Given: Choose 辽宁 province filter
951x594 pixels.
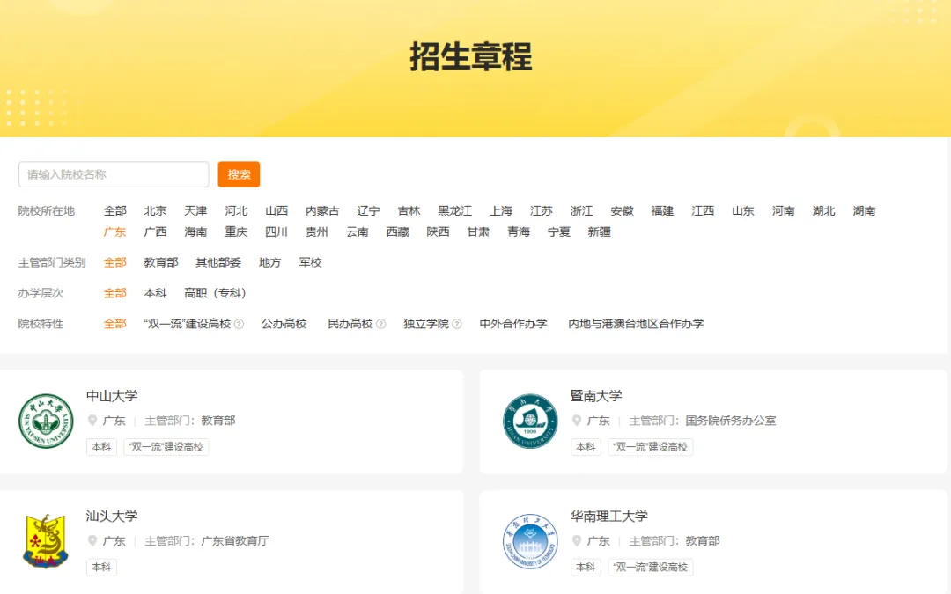Looking at the screenshot, I should point(369,211).
